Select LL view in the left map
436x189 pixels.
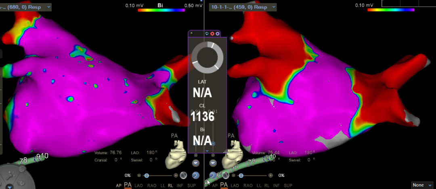click(x=162, y=185)
